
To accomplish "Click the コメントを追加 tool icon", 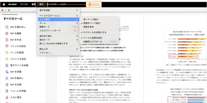I will pyautogui.click(x=7, y=59).
